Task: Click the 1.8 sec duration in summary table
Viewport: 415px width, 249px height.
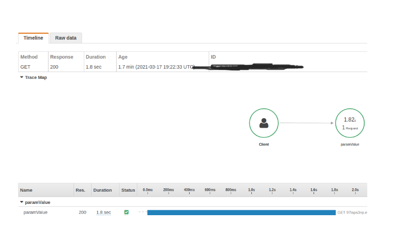Action: pyautogui.click(x=94, y=67)
